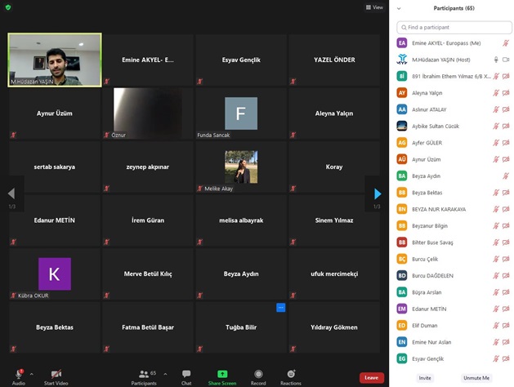Click video-off icon for Aleyna Yalçın
Screen dimensions: 514x387
pyautogui.click(x=506, y=93)
